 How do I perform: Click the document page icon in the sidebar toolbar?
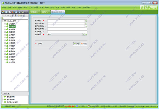10,12
